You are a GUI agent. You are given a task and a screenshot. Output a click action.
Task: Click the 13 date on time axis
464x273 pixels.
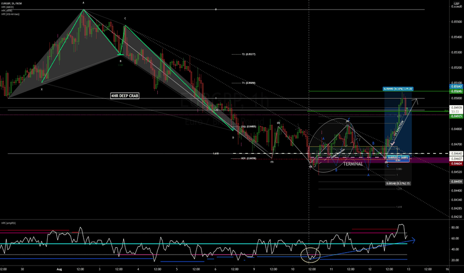pyautogui.click(x=409, y=269)
